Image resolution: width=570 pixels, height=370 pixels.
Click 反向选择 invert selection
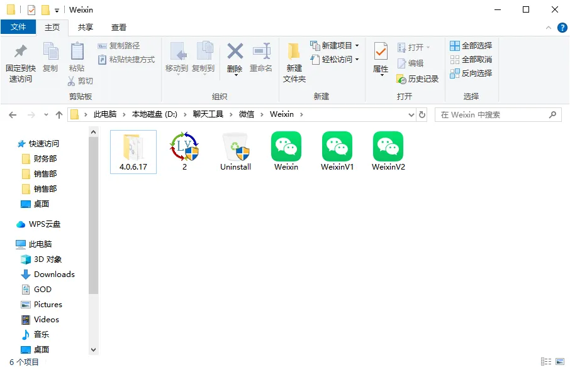(x=471, y=73)
